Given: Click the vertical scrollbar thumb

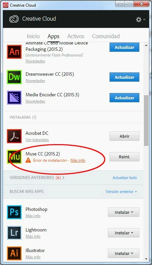Looking at the screenshot, I should click(x=146, y=120).
